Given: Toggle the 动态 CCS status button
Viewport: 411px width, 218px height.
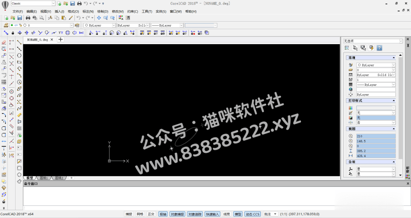Looking at the screenshot, I should (252, 214).
